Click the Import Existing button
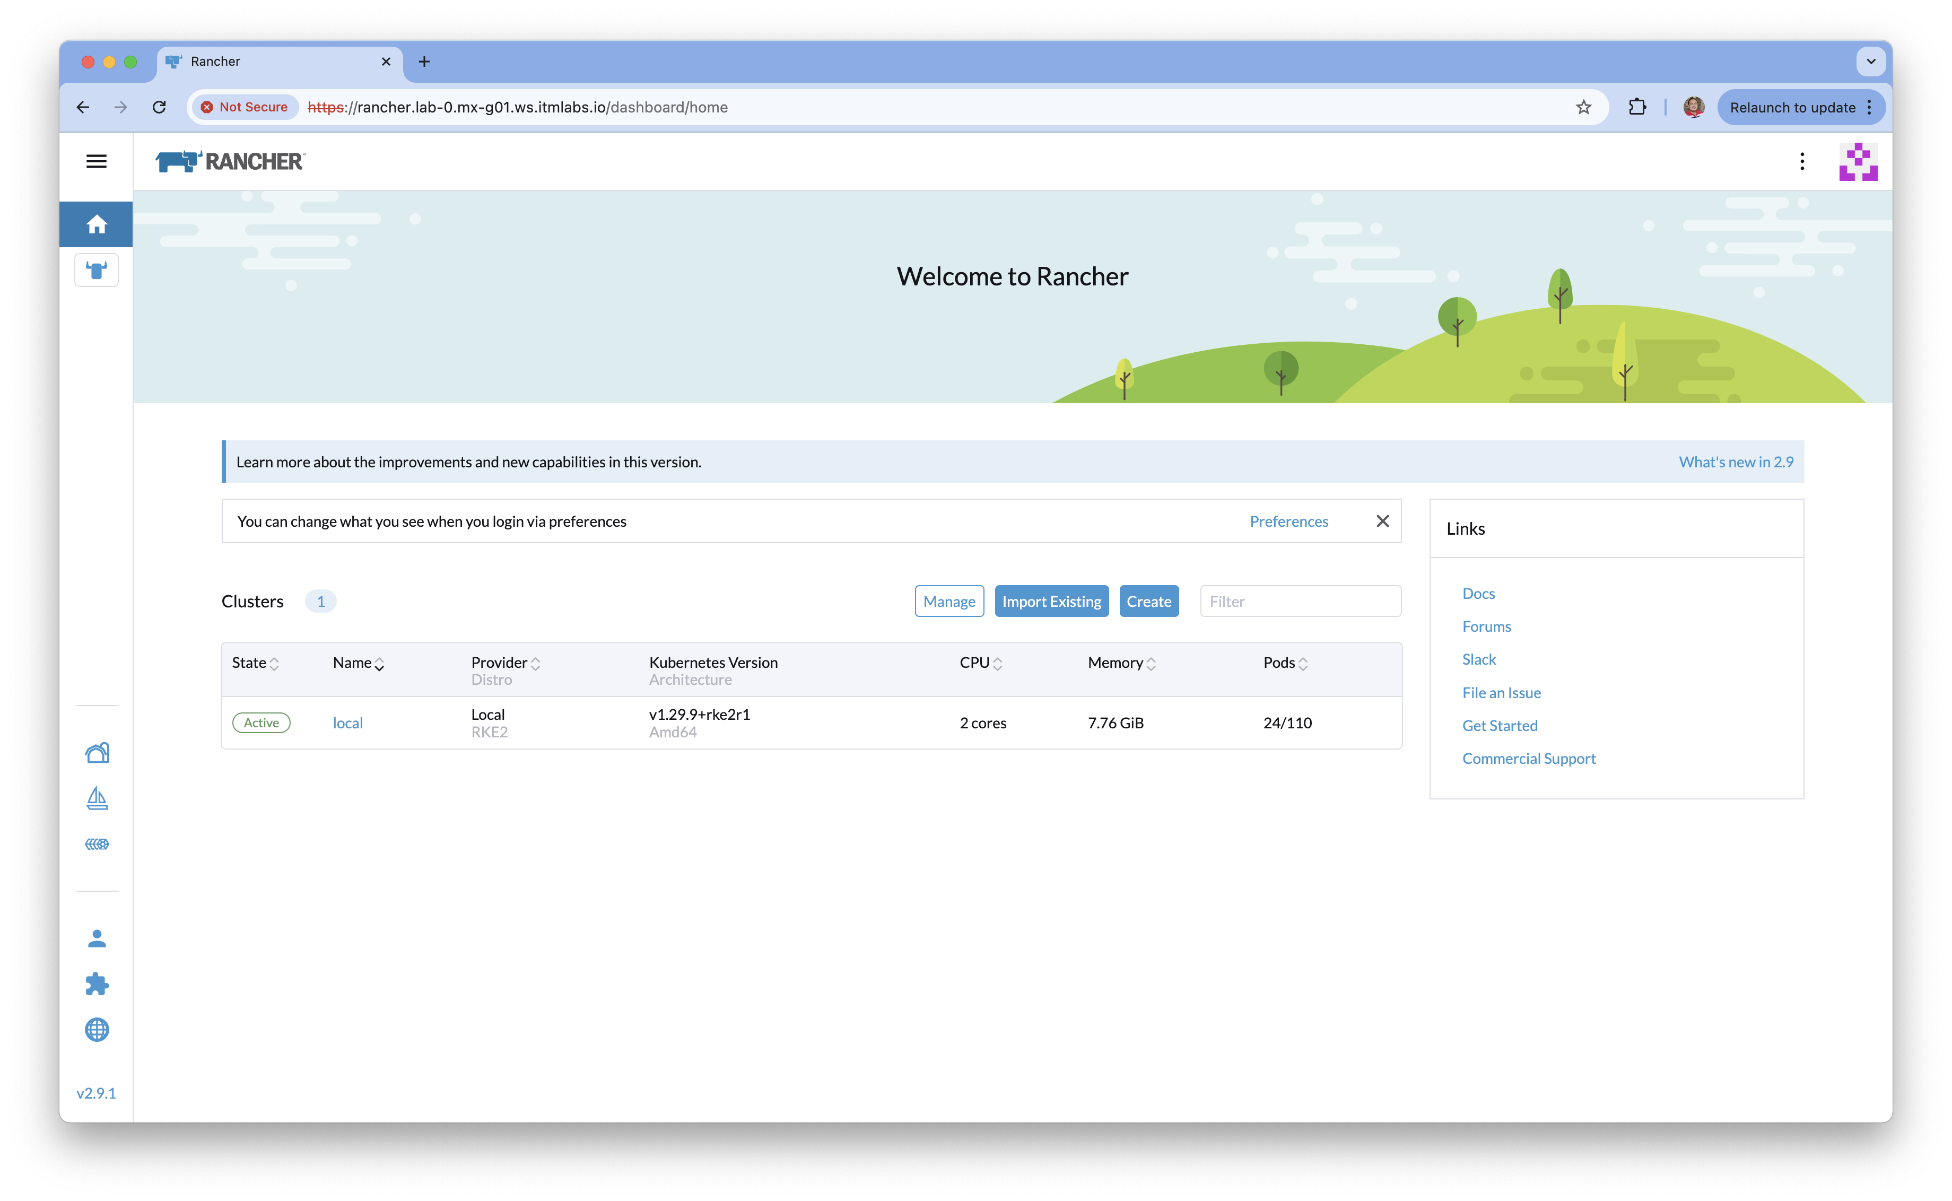The width and height of the screenshot is (1952, 1201). [x=1051, y=601]
